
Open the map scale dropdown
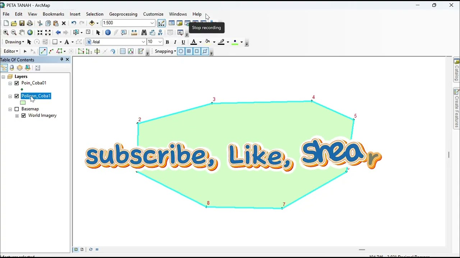pos(152,23)
